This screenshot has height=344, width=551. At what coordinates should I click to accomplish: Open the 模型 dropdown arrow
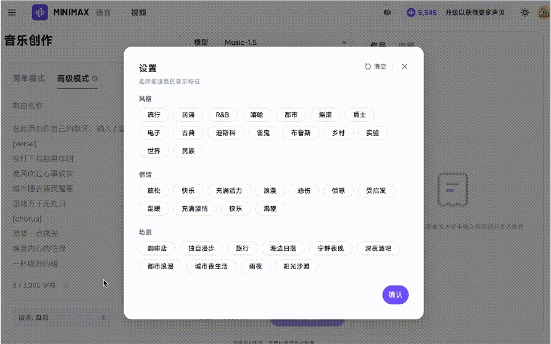(344, 42)
